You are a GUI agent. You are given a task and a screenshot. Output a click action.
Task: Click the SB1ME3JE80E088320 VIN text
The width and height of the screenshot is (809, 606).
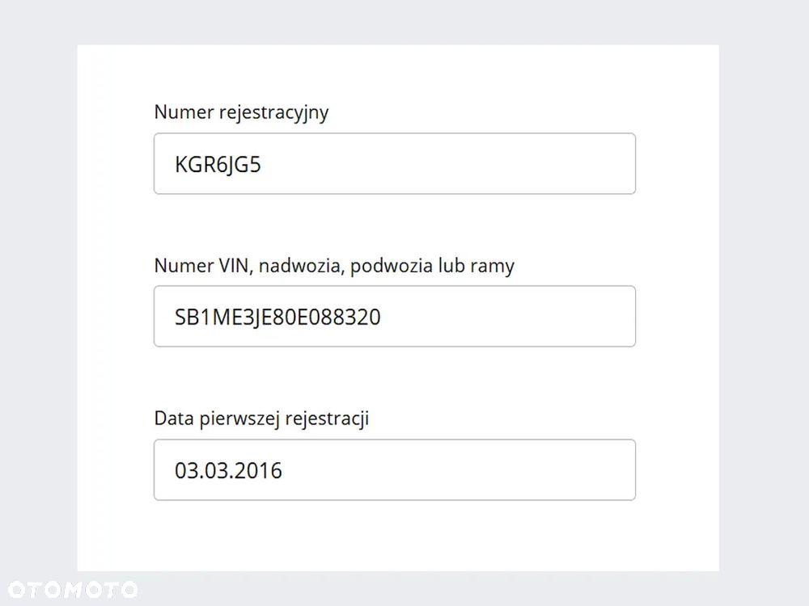tap(277, 318)
